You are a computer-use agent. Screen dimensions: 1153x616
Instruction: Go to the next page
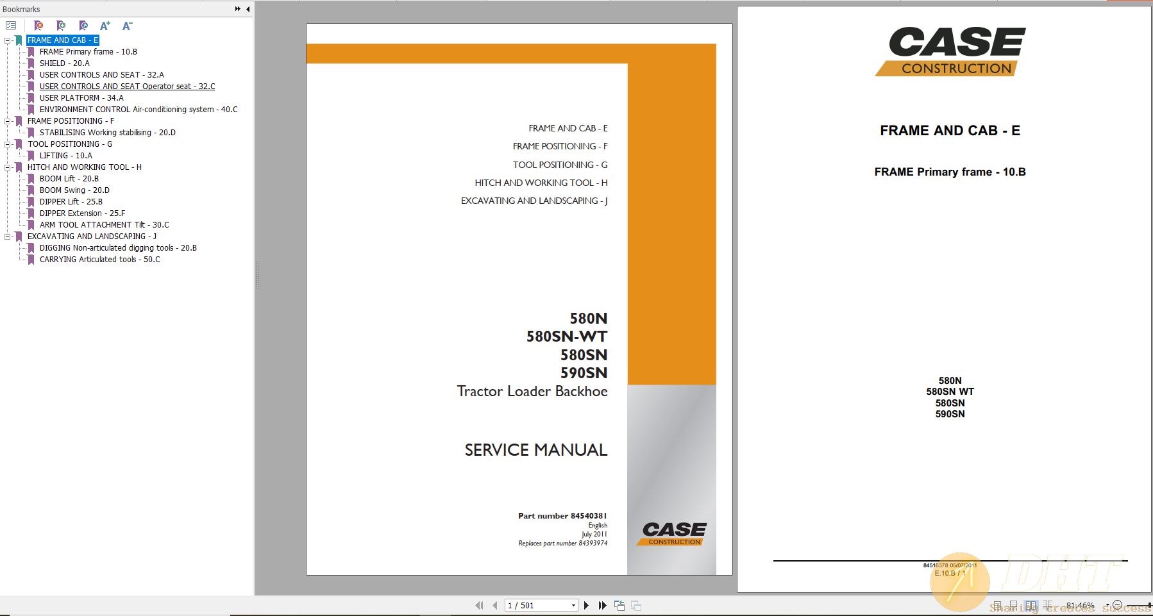(587, 605)
